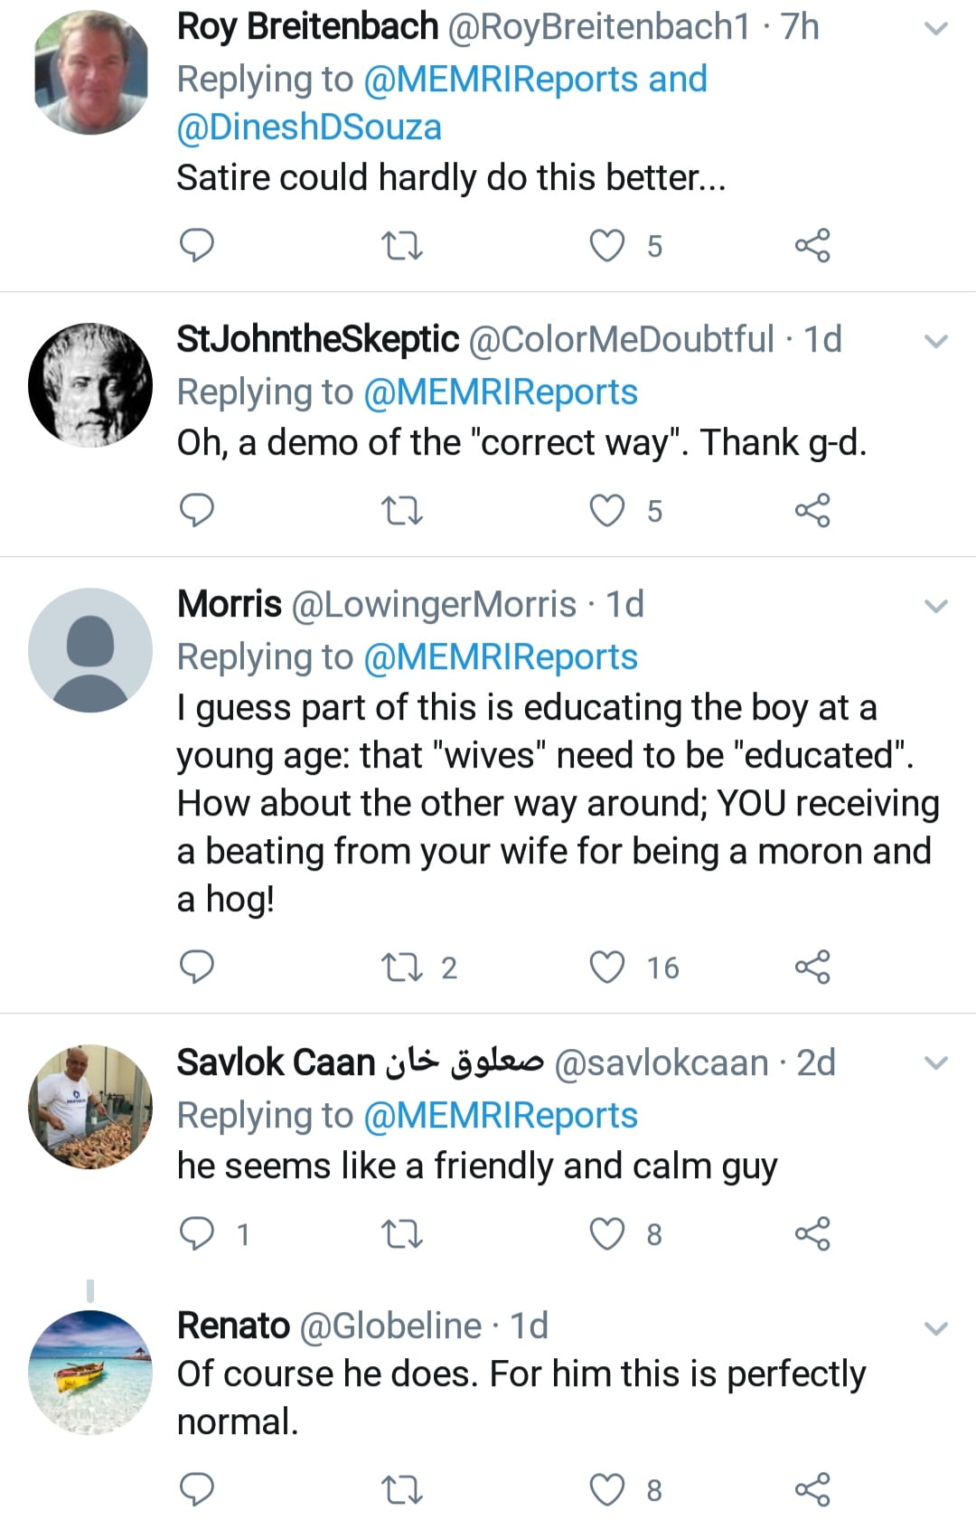
Task: Retweet Morris's tweet with 2 retweets
Action: coord(402,967)
